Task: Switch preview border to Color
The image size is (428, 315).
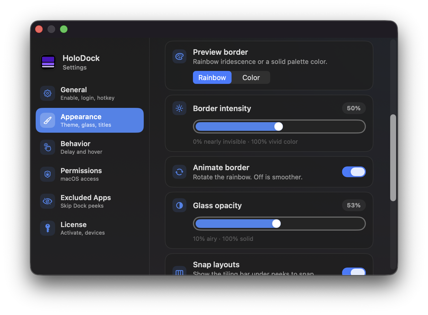Action: click(x=251, y=78)
